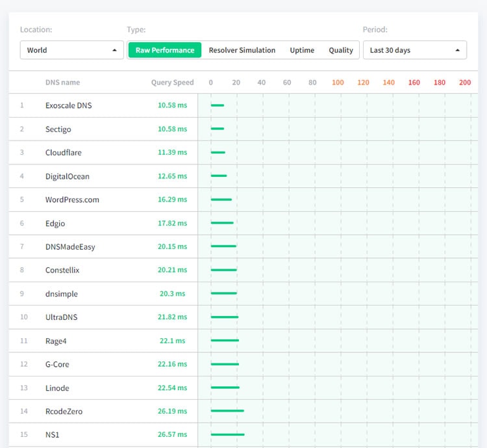Switch to the Quality tab
This screenshot has height=448, width=487.
[341, 50]
